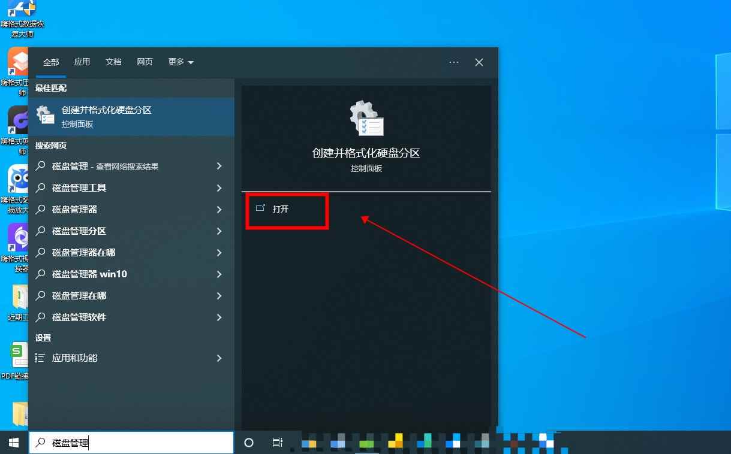Switch to the 应用 tab

click(x=82, y=62)
